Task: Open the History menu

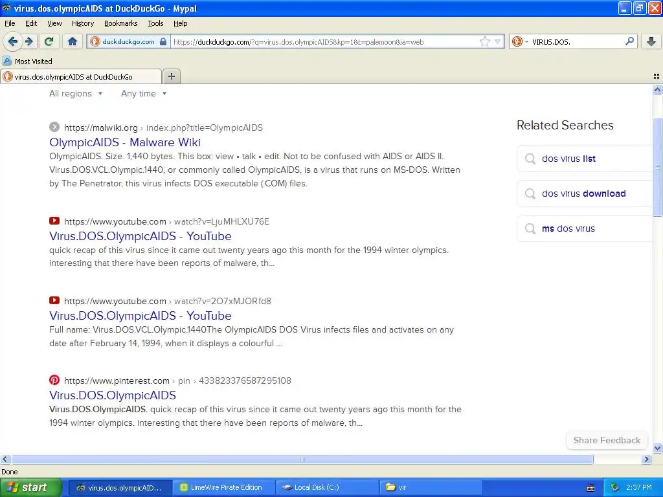Action: [82, 23]
